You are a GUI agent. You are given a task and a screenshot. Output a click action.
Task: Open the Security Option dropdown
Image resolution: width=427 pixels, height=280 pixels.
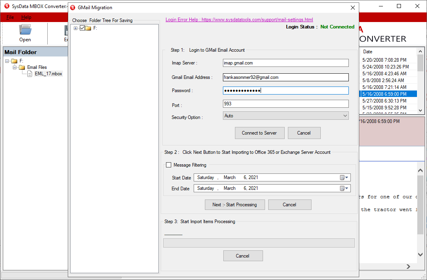pyautogui.click(x=285, y=116)
